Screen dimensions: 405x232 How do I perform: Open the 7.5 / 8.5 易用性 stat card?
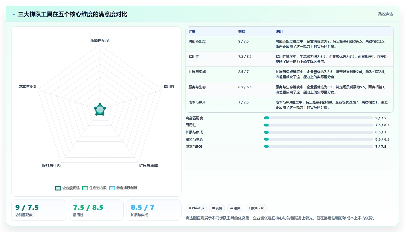tap(96, 210)
